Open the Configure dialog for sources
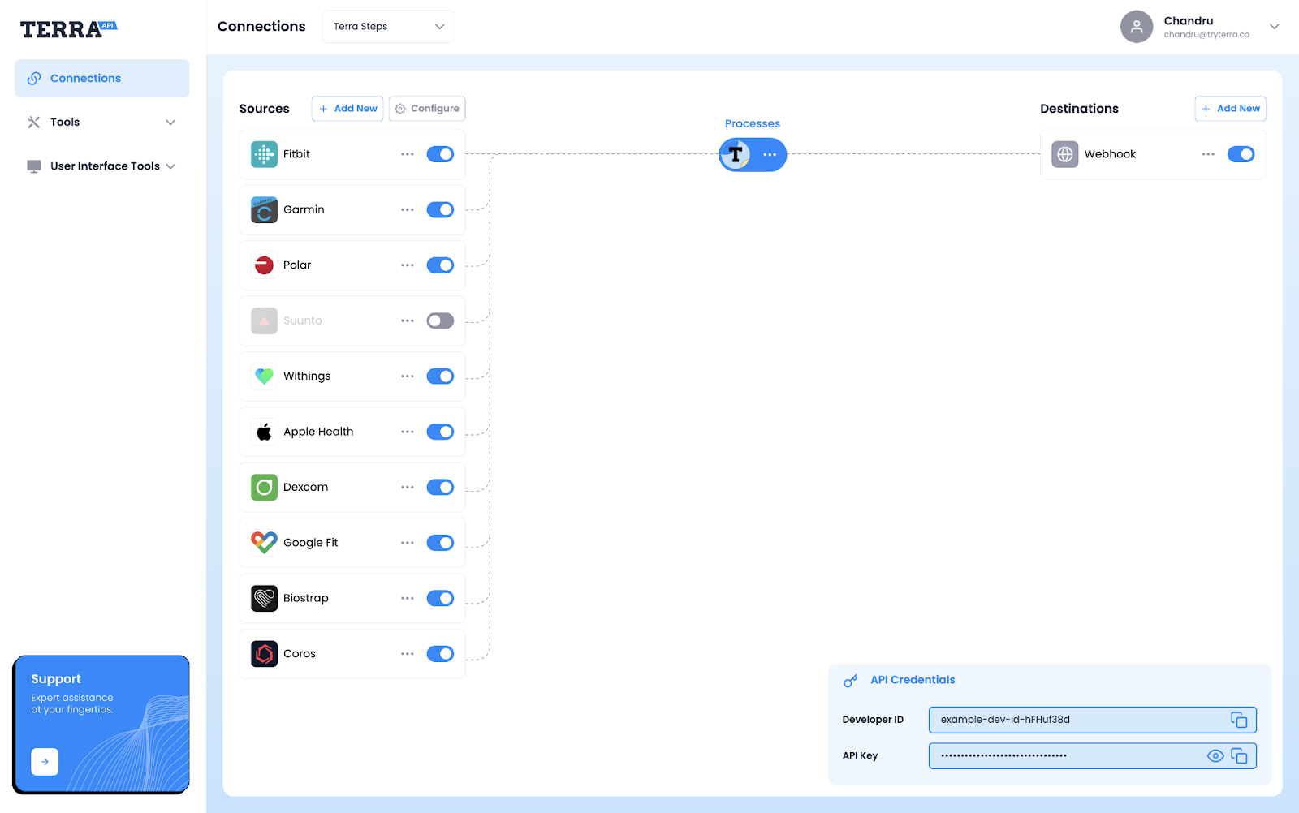The image size is (1299, 813). (x=426, y=108)
